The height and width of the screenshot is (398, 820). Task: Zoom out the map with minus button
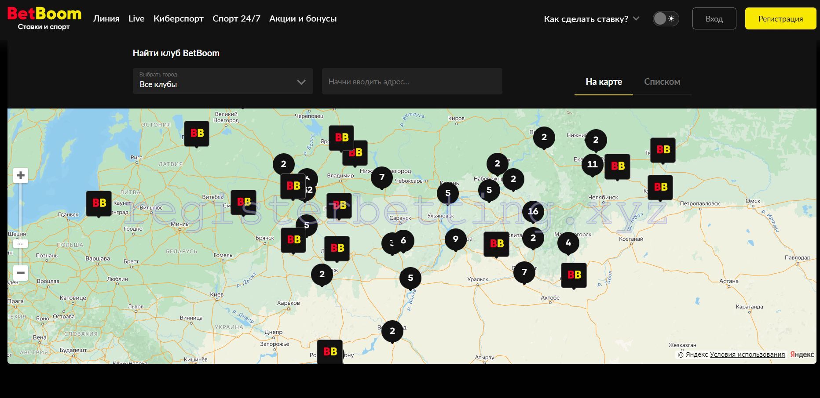pos(20,273)
